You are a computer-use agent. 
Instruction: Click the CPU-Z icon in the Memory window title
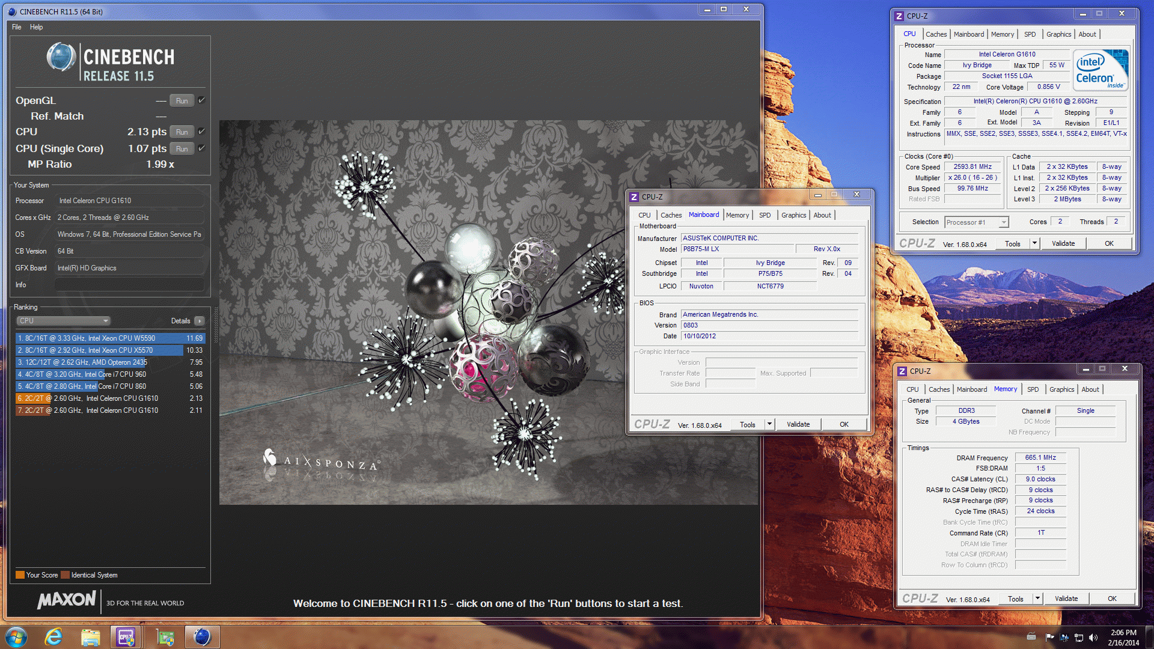coord(902,371)
